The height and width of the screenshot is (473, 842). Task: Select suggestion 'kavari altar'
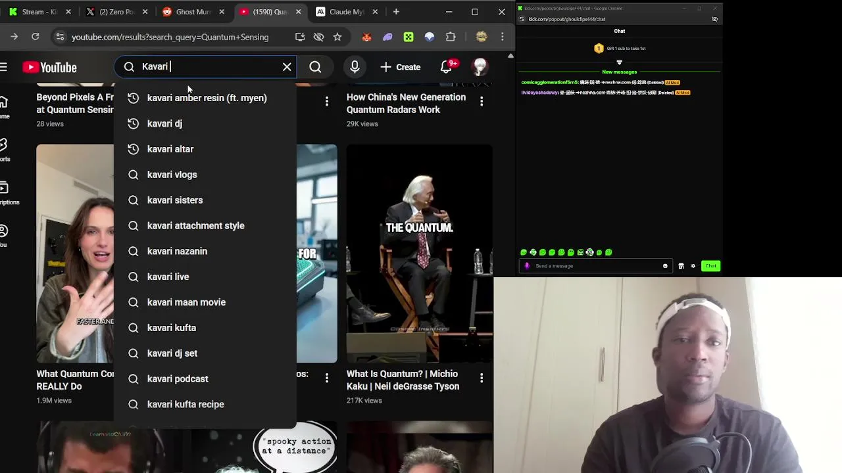pyautogui.click(x=205, y=149)
